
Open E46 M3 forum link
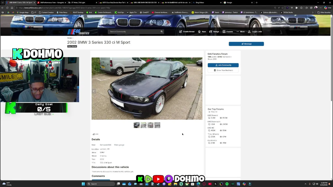(211, 128)
